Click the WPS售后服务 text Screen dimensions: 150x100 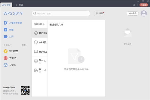[9, 87]
